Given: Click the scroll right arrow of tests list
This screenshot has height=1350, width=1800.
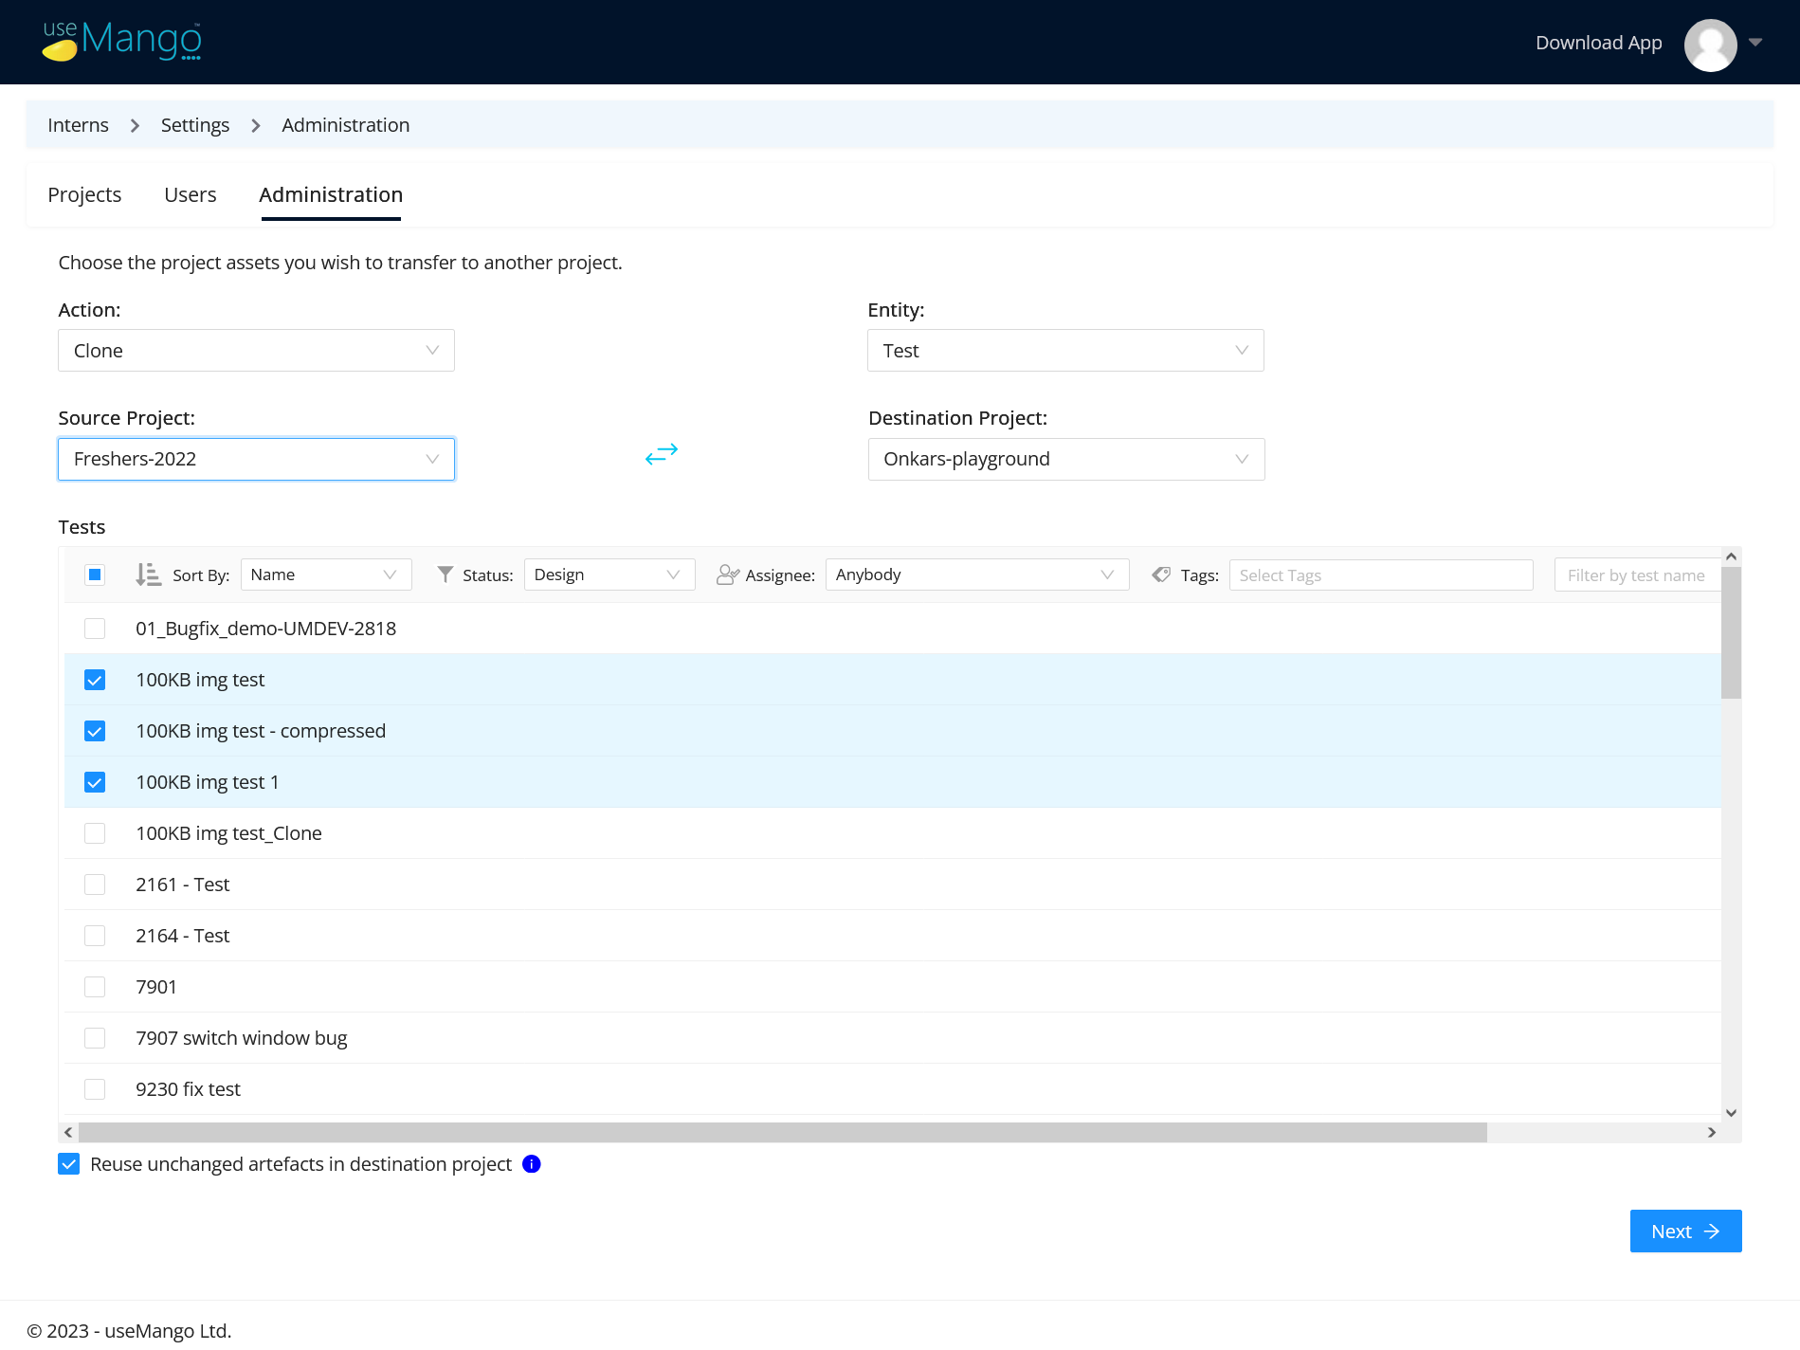Looking at the screenshot, I should (x=1712, y=1132).
